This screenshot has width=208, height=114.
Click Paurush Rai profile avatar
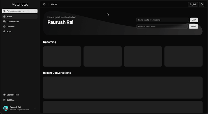click(6, 108)
